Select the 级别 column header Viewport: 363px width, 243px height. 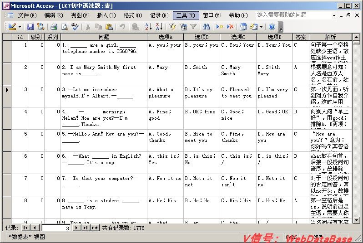36,37
